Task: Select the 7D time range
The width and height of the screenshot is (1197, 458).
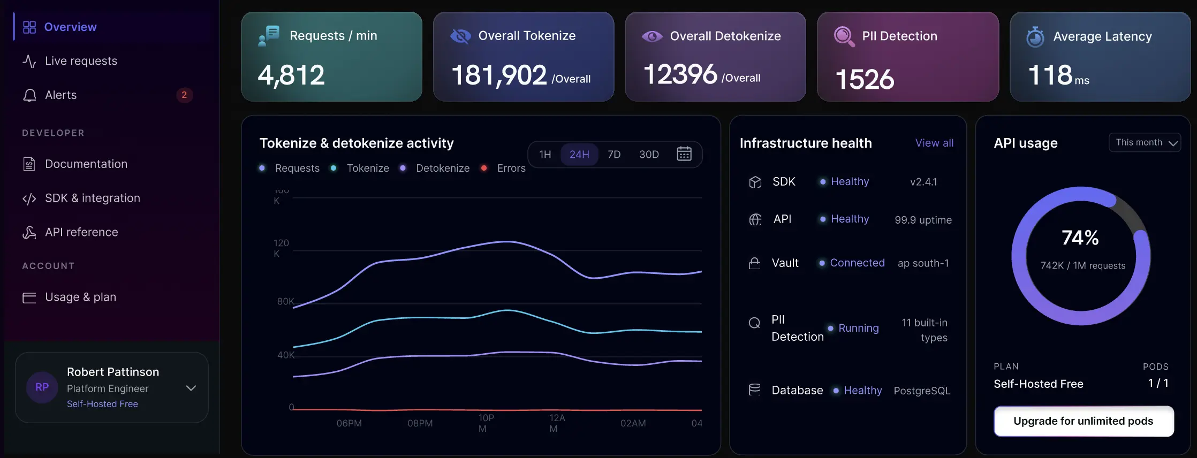Action: click(614, 155)
